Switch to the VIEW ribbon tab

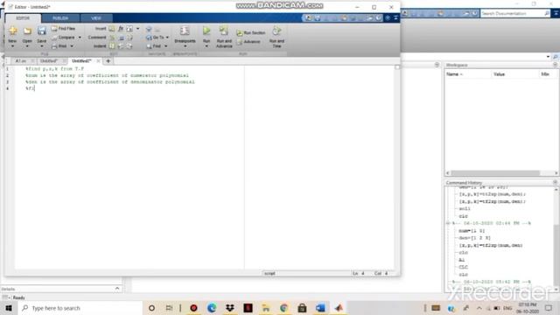click(96, 17)
